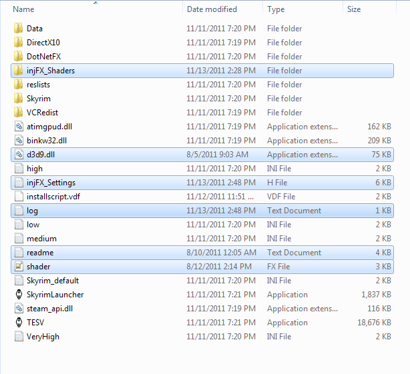Click the TESV application icon

click(x=18, y=323)
